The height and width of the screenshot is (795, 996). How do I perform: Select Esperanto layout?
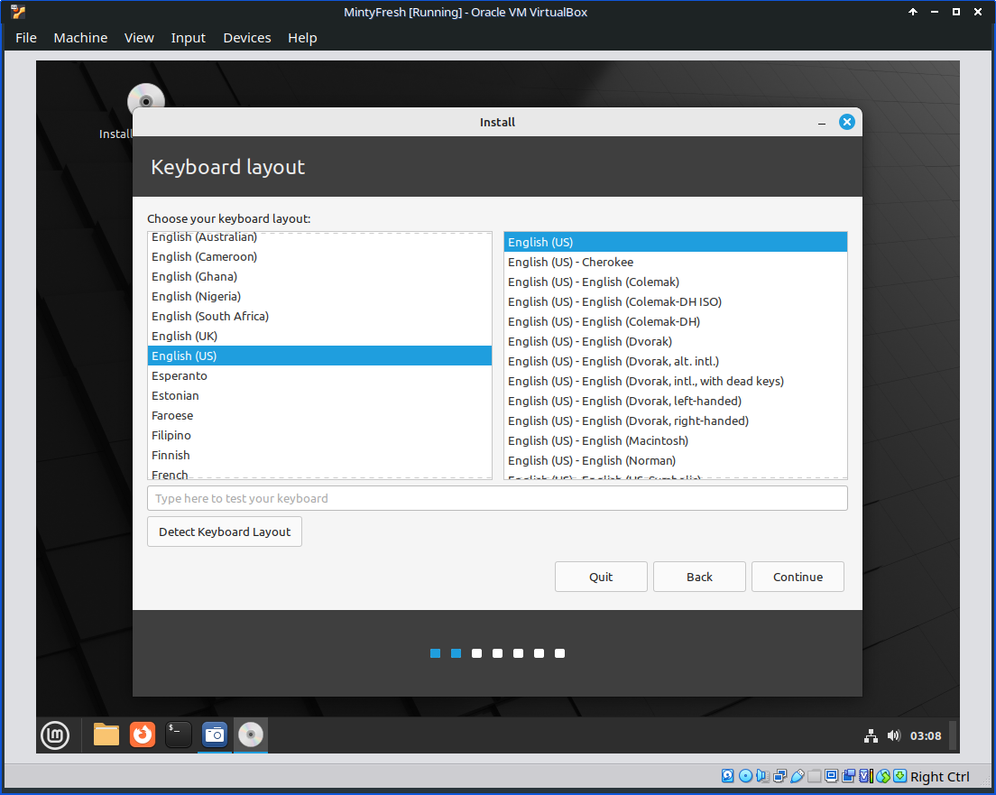click(319, 375)
